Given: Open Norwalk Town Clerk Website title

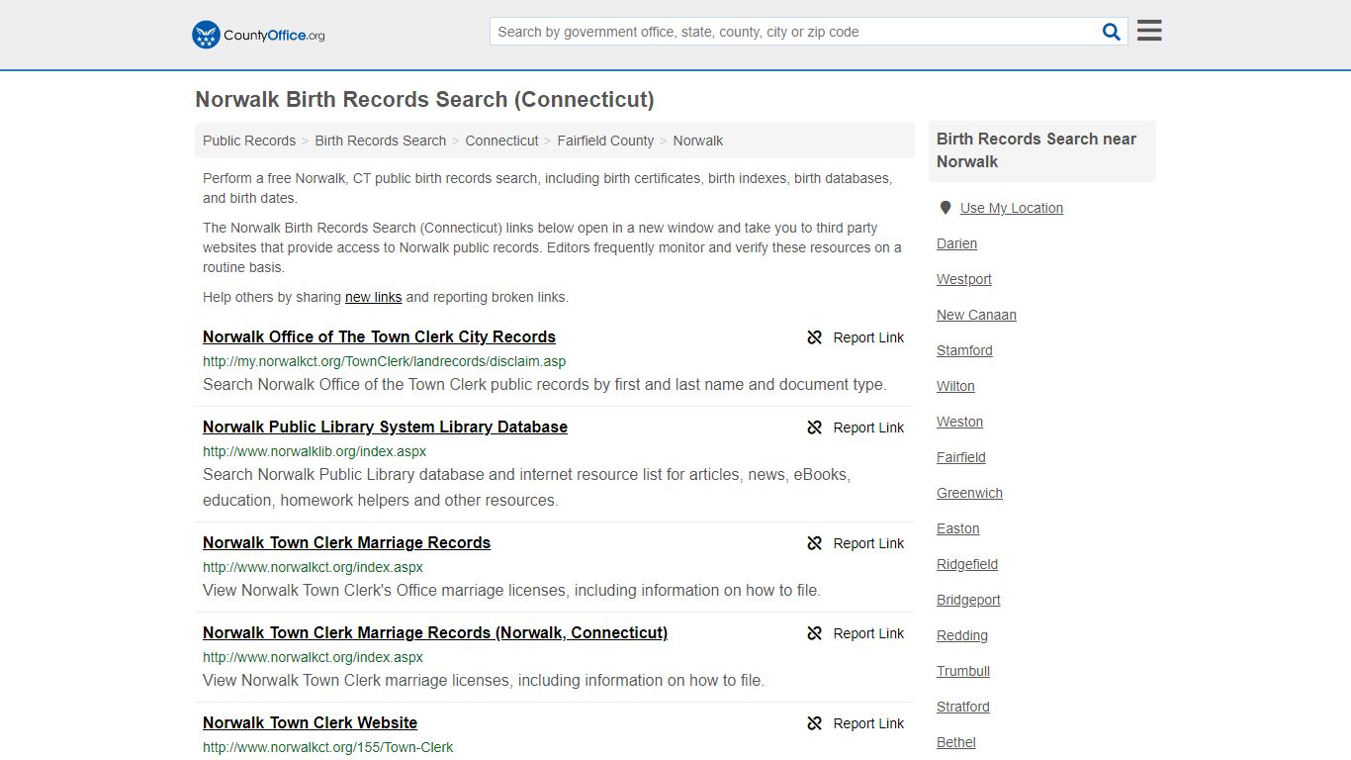Looking at the screenshot, I should (310, 722).
